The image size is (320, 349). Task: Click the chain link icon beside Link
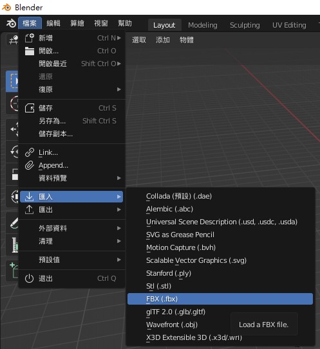pos(30,152)
